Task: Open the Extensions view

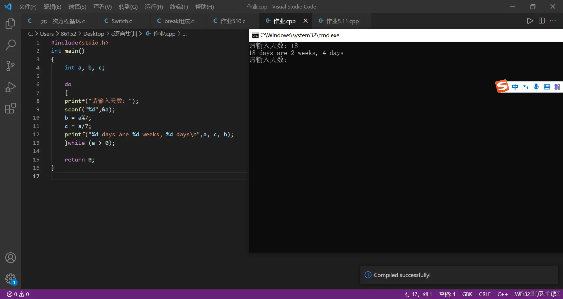Action: [11, 108]
